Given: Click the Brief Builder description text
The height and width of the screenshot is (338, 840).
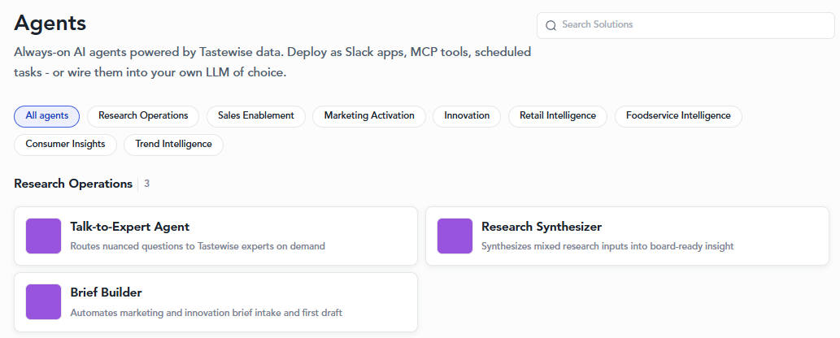Looking at the screenshot, I should click(x=207, y=313).
